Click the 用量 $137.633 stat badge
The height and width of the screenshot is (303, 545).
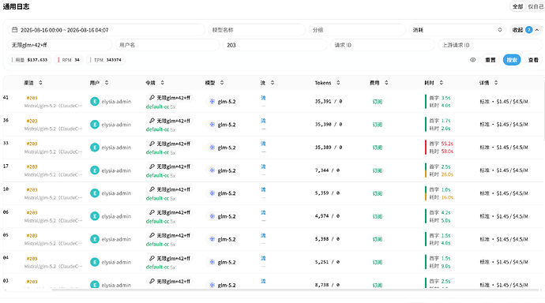point(29,60)
